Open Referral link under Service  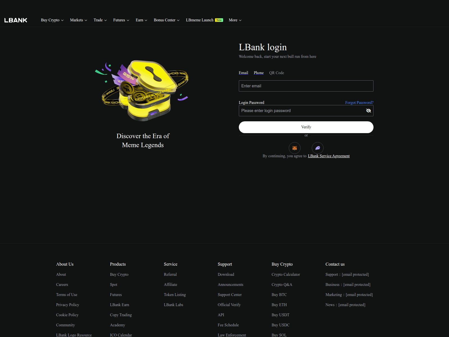click(x=170, y=274)
